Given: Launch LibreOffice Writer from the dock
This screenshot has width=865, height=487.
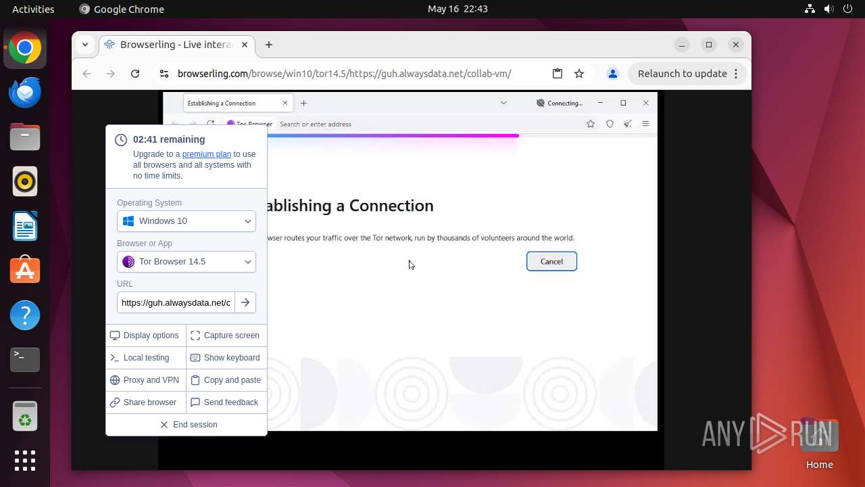Looking at the screenshot, I should (x=25, y=227).
